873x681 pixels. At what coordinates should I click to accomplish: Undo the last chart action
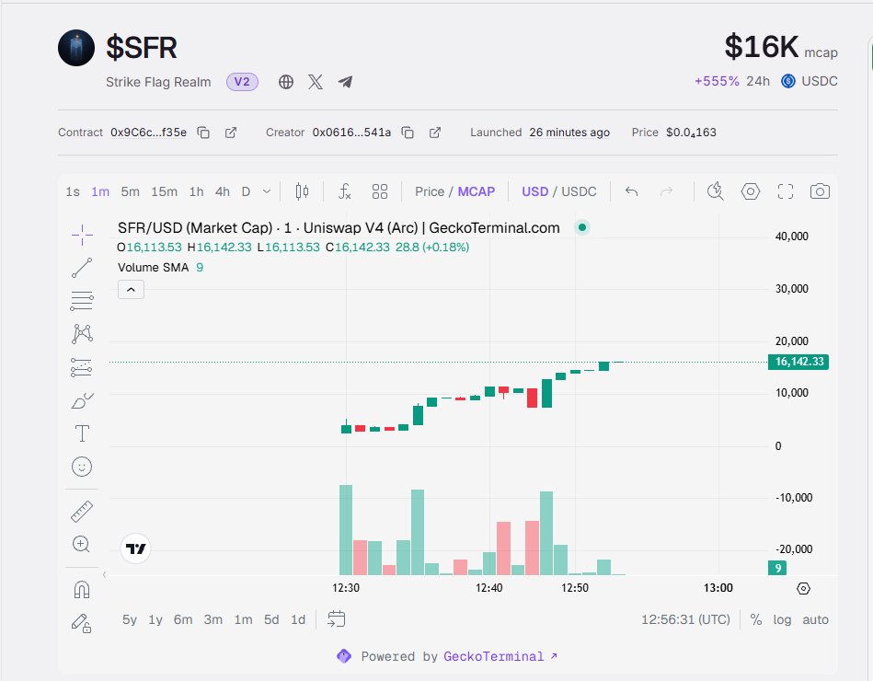(x=631, y=191)
